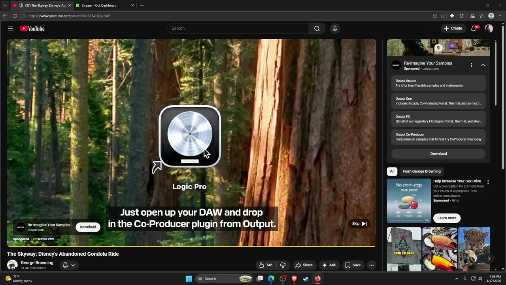Select the All filter chip
This screenshot has height=285, width=506.
coord(392,171)
